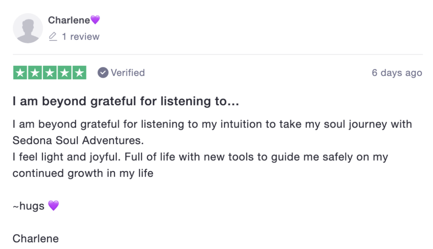Click the Charlene signature at the bottom
433x249 pixels.
36,238
